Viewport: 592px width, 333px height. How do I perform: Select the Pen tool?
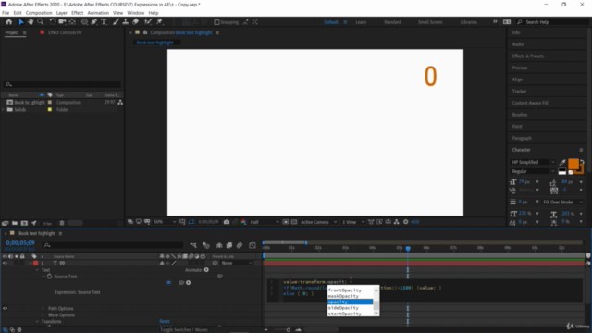94,22
